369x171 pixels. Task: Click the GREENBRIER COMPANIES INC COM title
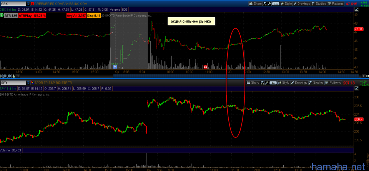click(61, 4)
